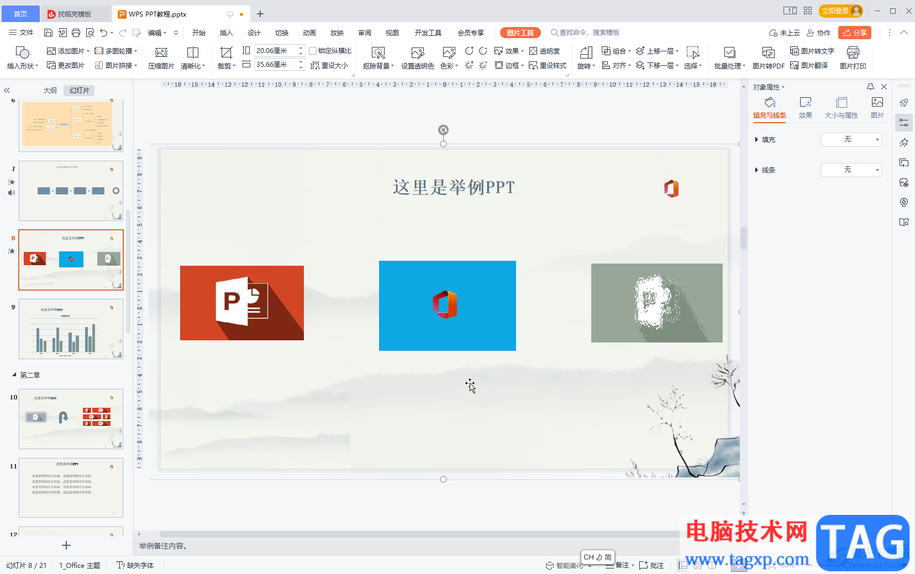The width and height of the screenshot is (915, 574).
Task: Open the 开始 (Home) ribbon tab
Action: pyautogui.click(x=199, y=33)
